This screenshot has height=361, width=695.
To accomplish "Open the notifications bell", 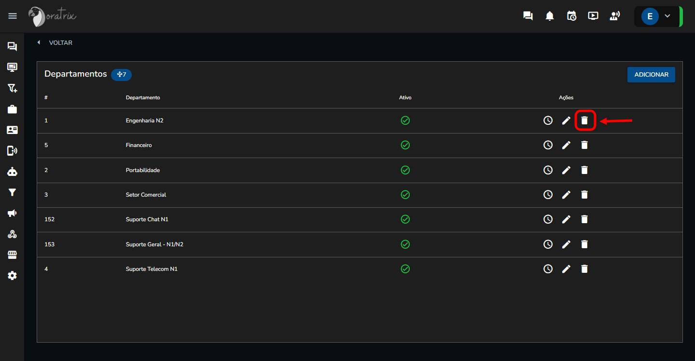I will coord(549,16).
